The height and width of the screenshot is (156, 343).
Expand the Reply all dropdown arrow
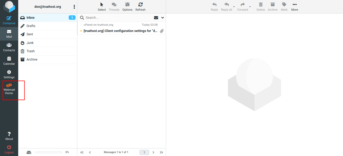pyautogui.click(x=234, y=7)
